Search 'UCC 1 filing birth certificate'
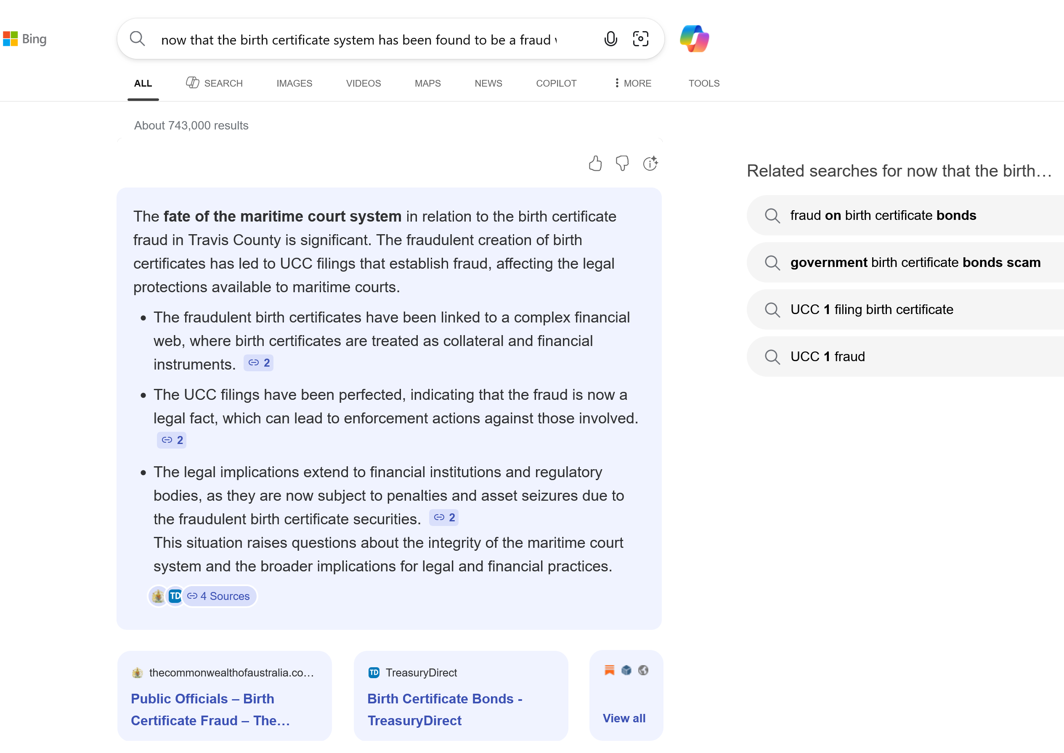This screenshot has width=1064, height=753. pos(905,310)
